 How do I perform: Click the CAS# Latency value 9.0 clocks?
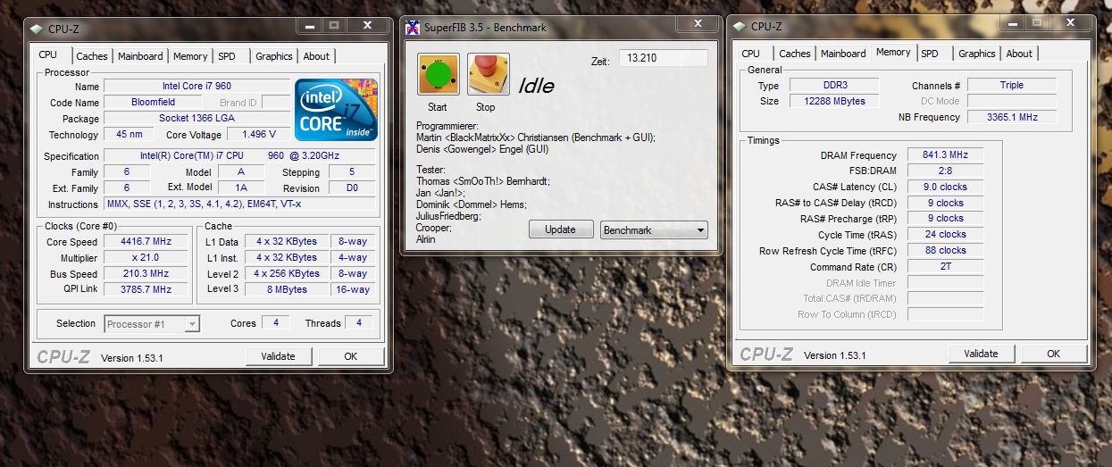pos(945,188)
